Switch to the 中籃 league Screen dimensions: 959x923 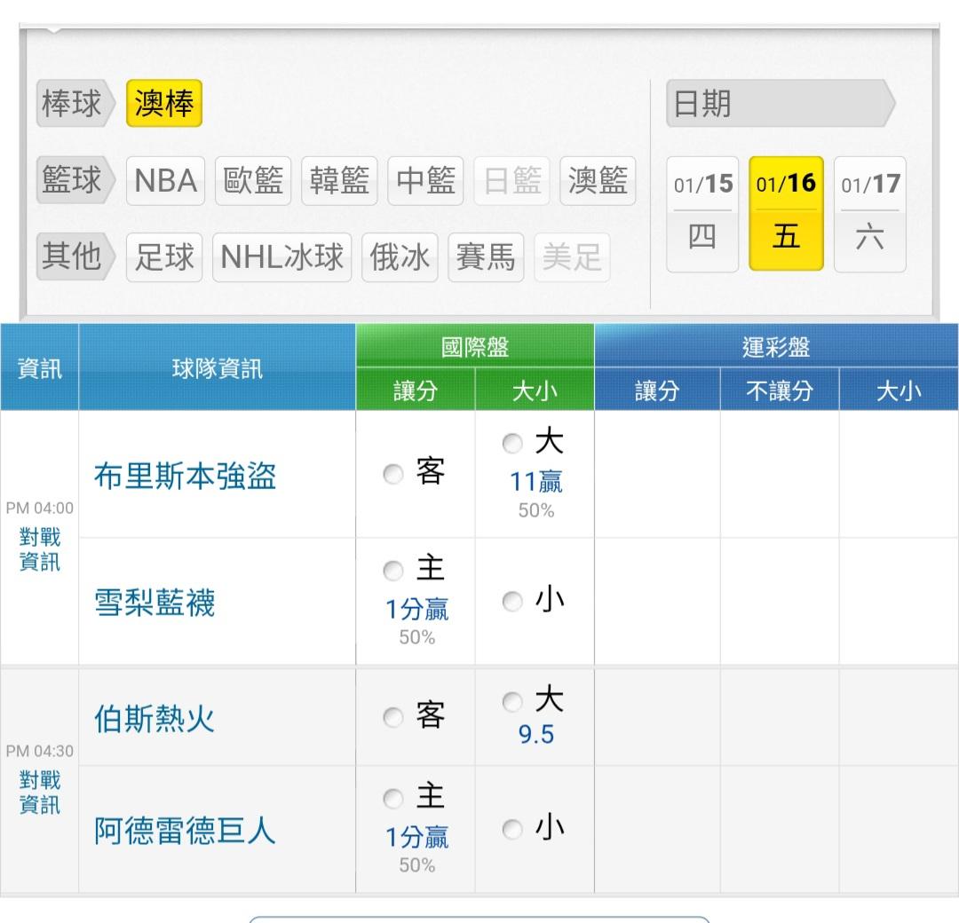pos(425,181)
